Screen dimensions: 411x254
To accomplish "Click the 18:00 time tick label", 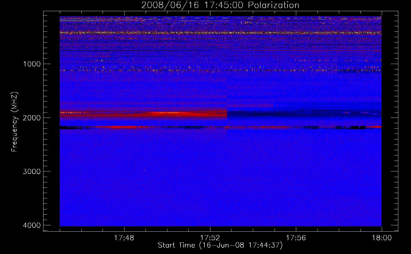I will [x=382, y=238].
